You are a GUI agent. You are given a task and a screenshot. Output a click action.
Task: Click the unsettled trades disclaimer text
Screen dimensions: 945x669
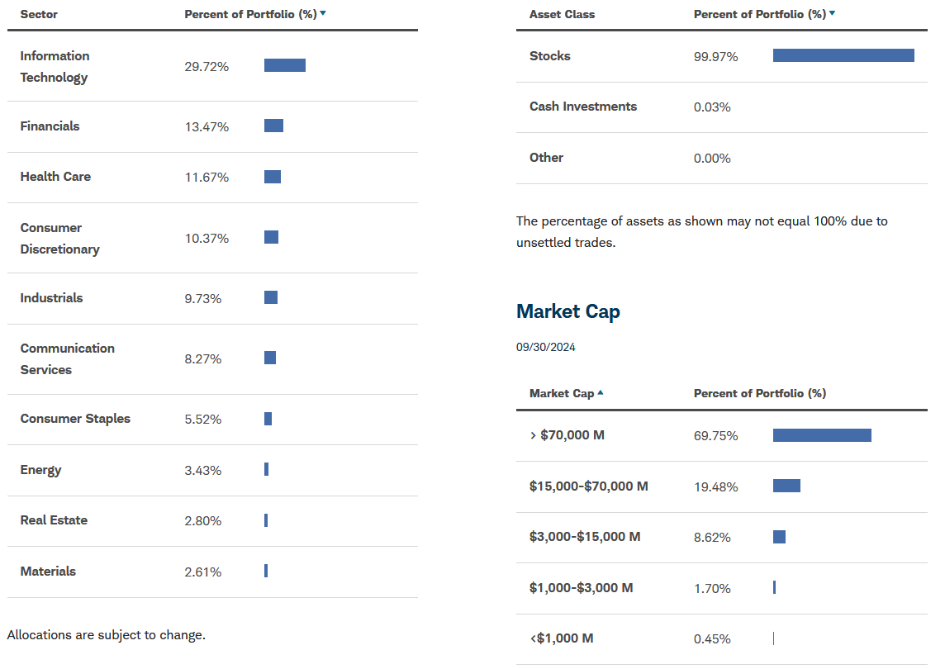click(701, 232)
